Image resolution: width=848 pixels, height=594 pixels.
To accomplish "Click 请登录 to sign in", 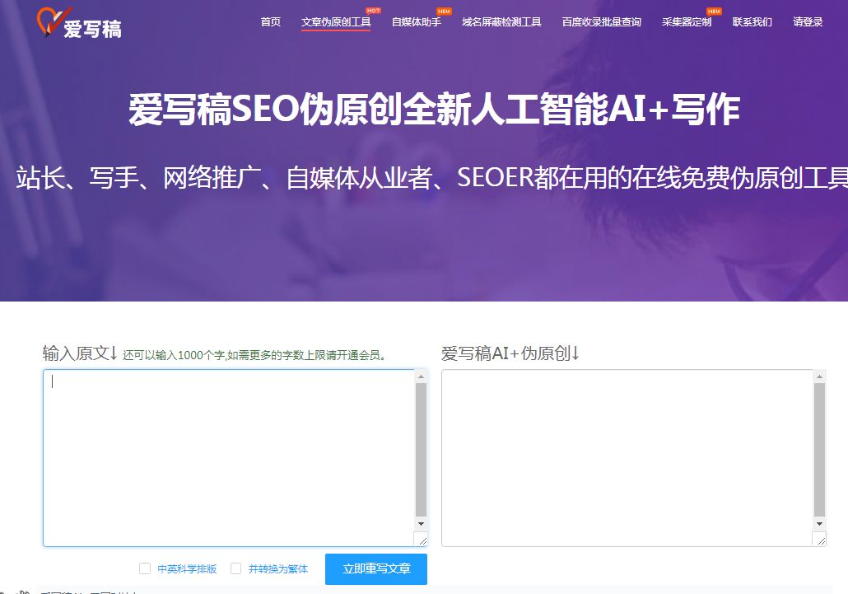I will tap(808, 21).
